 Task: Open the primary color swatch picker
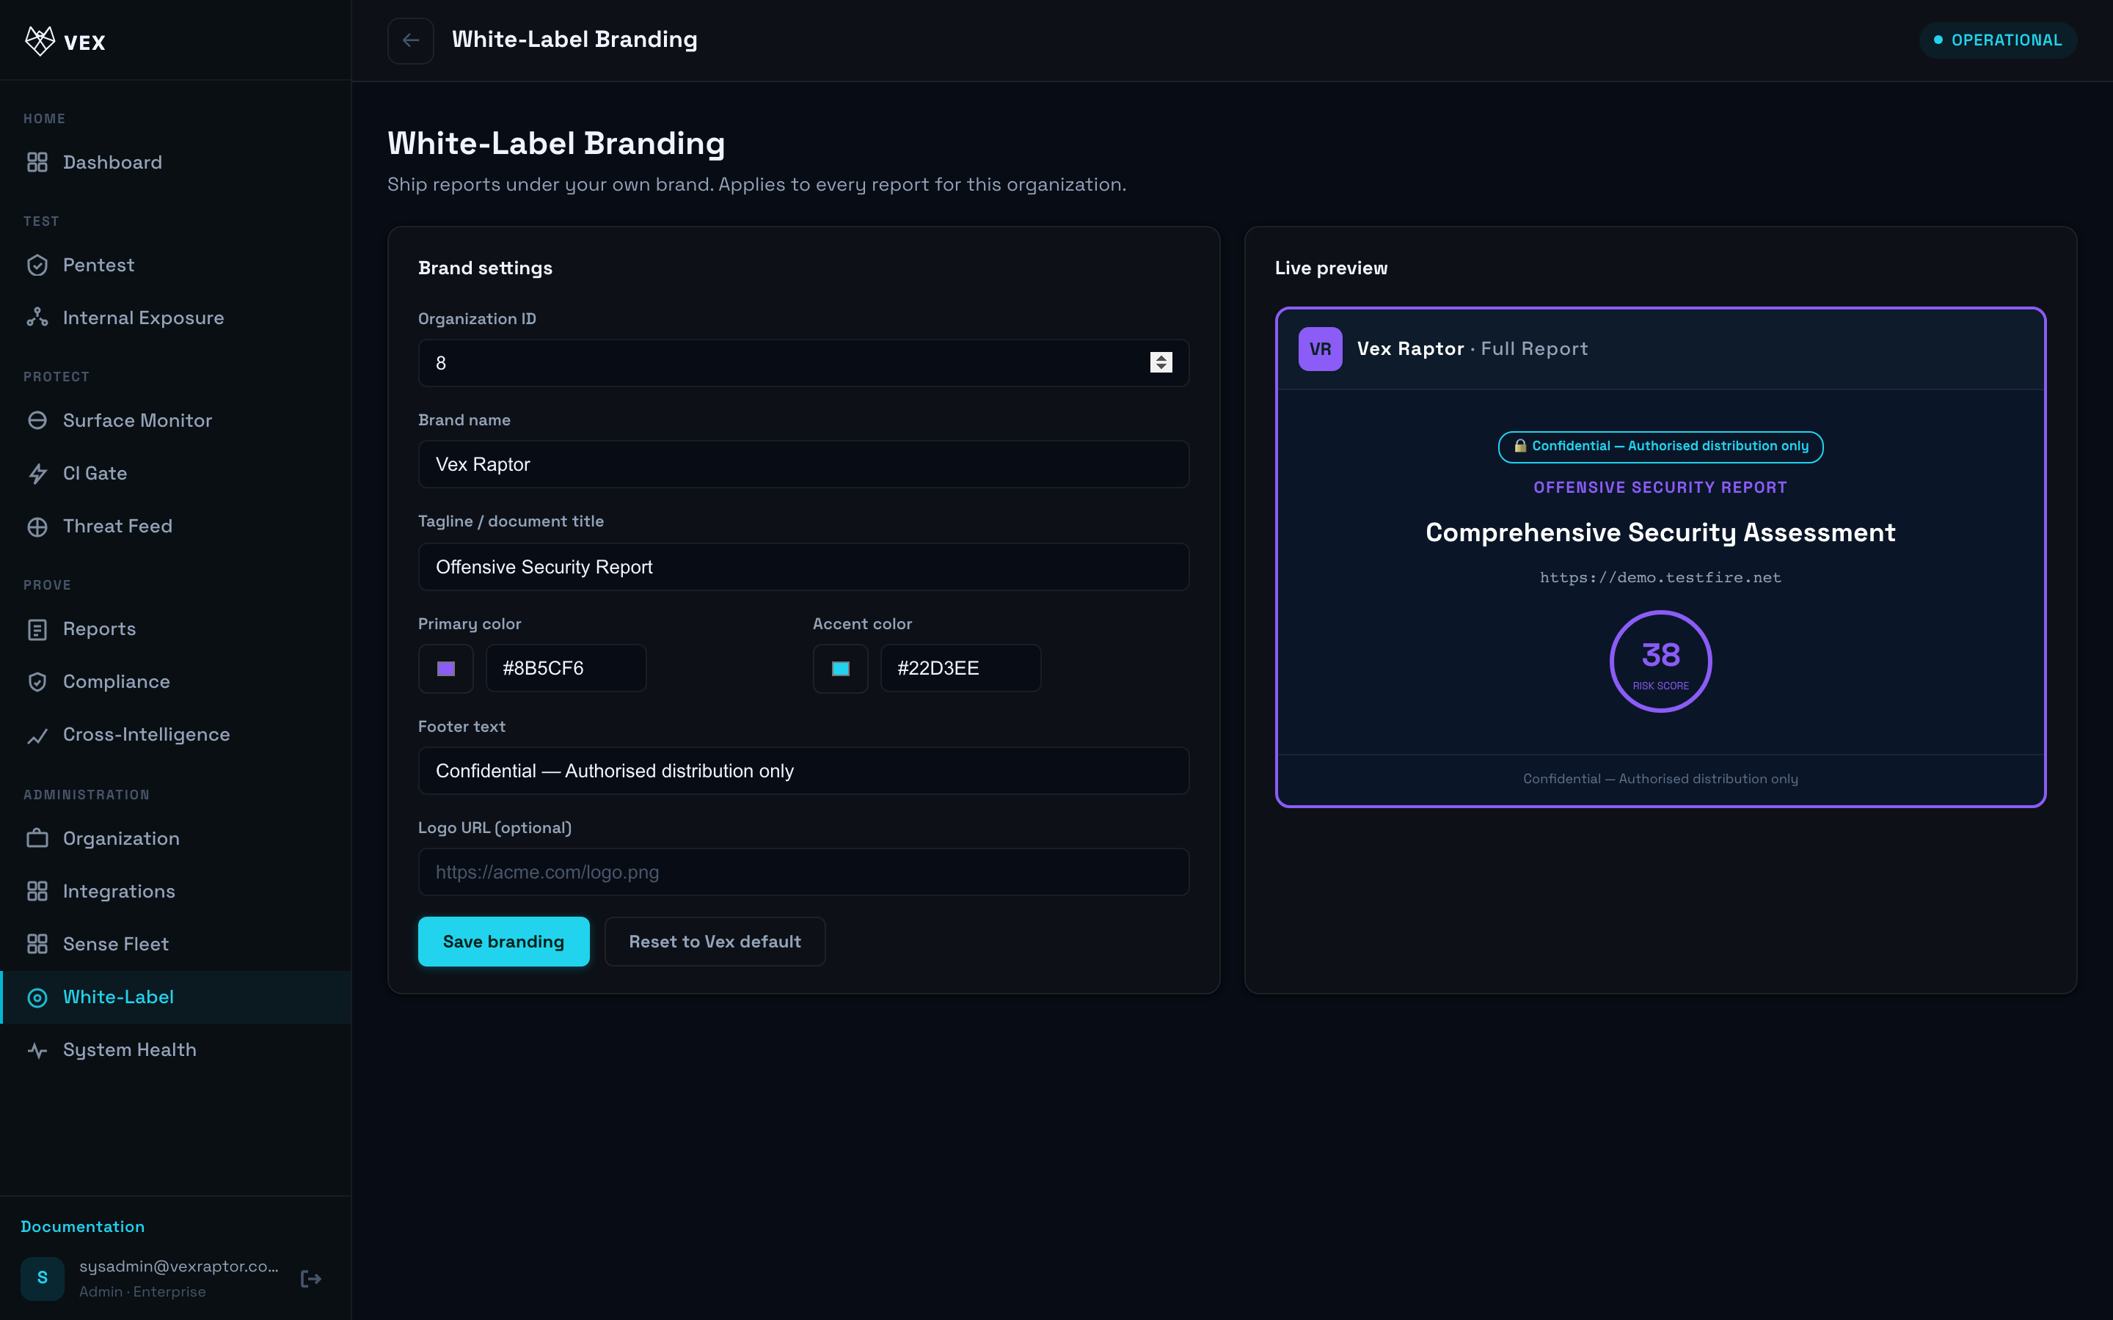[x=445, y=669]
